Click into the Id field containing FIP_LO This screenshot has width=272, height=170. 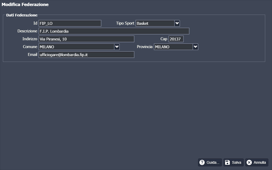pyautogui.click(x=70, y=23)
